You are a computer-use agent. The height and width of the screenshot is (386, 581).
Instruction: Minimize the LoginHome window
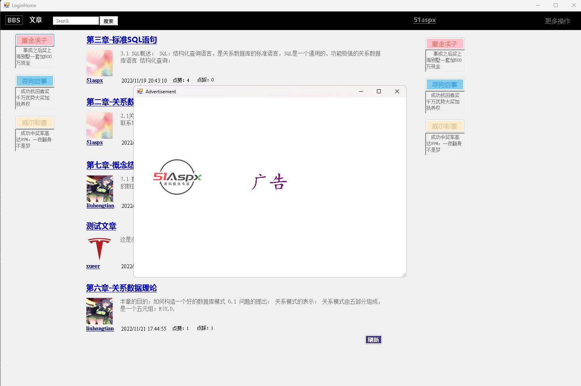(x=538, y=5)
